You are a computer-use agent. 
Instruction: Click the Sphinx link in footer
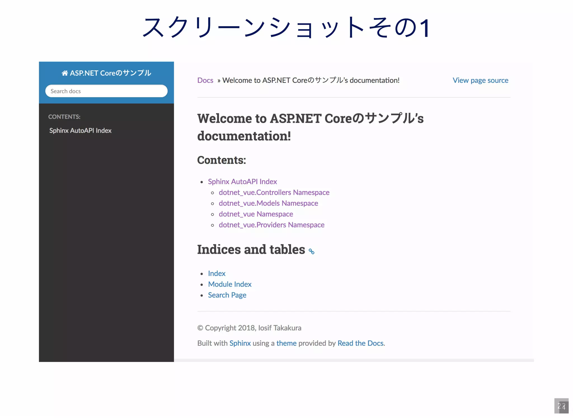240,343
